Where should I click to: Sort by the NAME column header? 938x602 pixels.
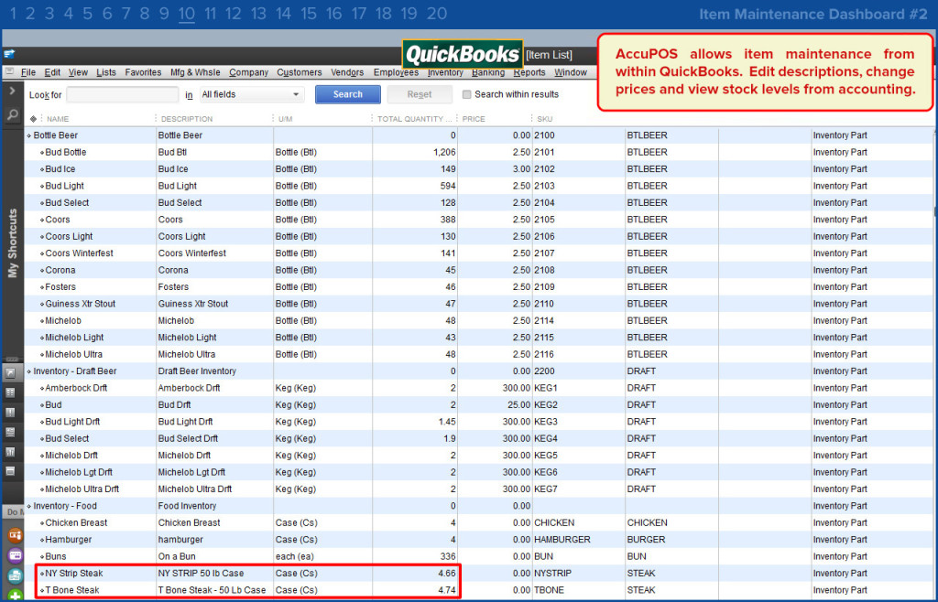tap(58, 119)
